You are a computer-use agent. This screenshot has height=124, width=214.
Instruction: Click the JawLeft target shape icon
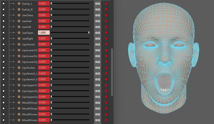tap(19, 27)
